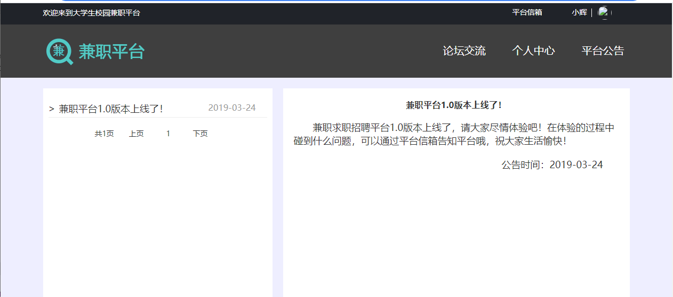Viewport: 673px width, 297px height.
Task: Click the list date 2019-03-24
Action: coord(232,108)
